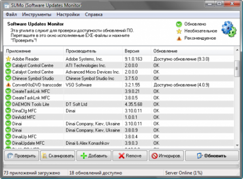
Task: Click green check icon of CreateTaskLnk MFC 3.9.0.21
Action: (8, 91)
